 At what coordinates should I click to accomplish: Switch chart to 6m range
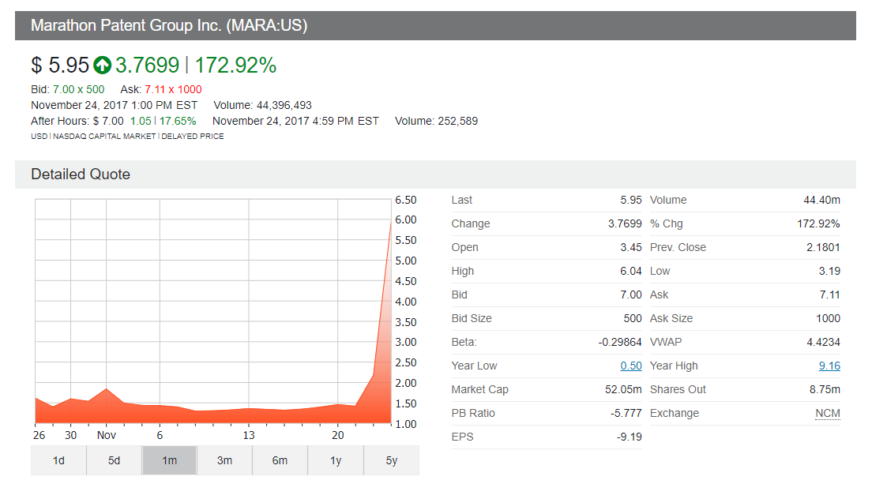(280, 460)
